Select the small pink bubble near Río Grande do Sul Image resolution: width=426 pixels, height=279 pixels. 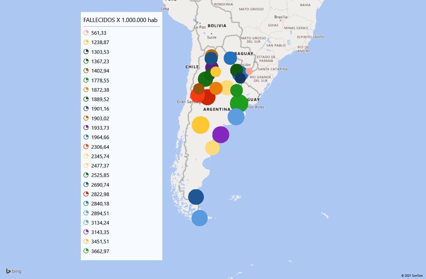coord(249,71)
